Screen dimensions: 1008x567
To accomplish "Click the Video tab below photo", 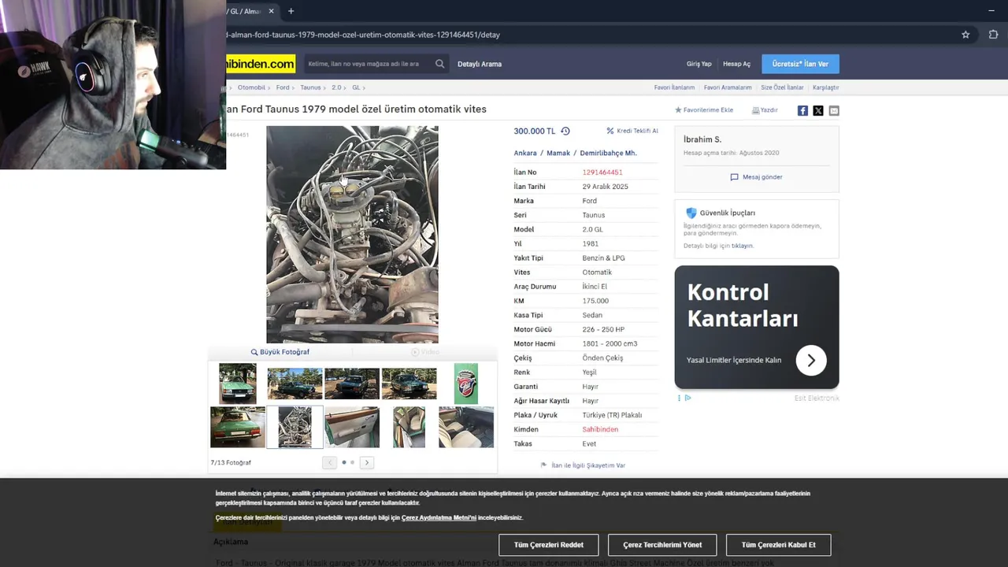I will [x=425, y=352].
